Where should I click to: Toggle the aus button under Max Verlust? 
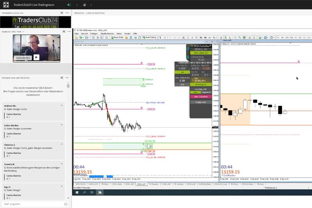coord(182,85)
